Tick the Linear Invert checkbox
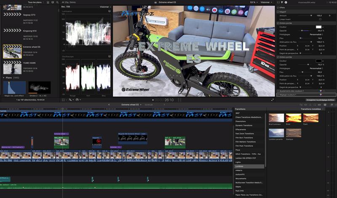This screenshot has width=337, height=198. tap(320, 19)
